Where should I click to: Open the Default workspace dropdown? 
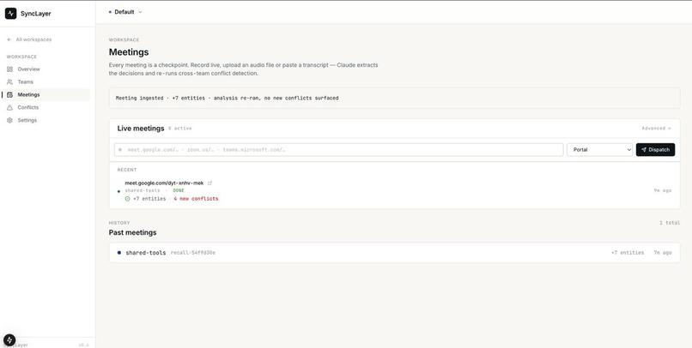[125, 12]
